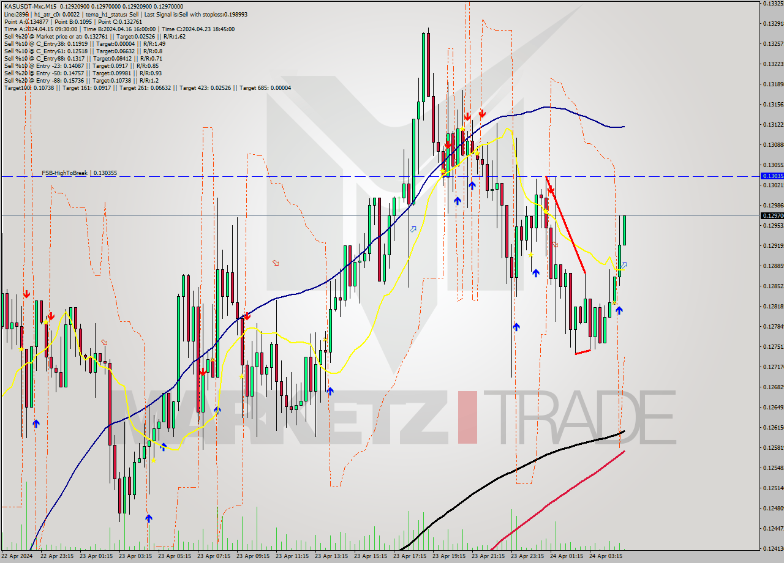
Task: Select 'Sell %10 @ Entry -23: 0.14087' line
Action: (81, 65)
